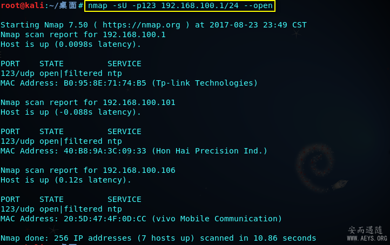Click the Starting Nmap 7.50 text
The width and height of the screenshot is (390, 245).
[46, 25]
